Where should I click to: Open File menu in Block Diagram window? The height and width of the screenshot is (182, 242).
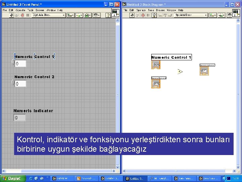point(125,10)
